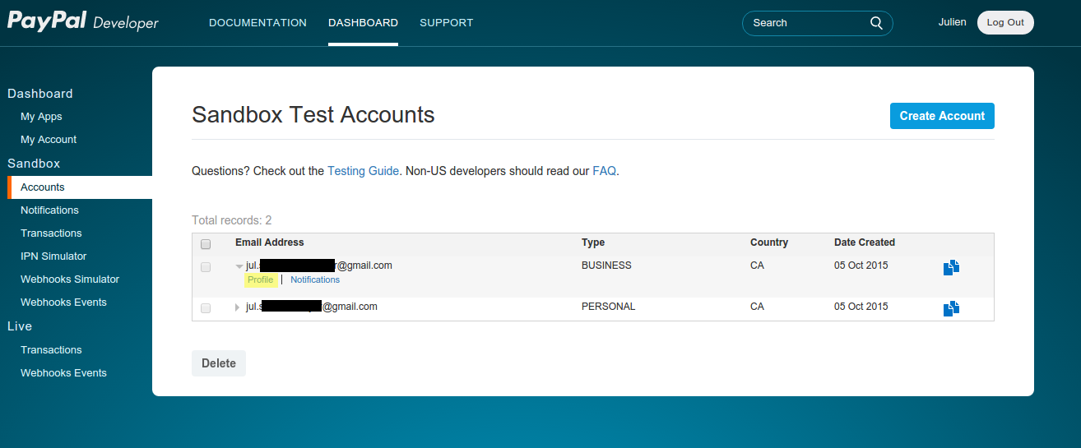Log out using the Log Out button

click(x=1004, y=23)
